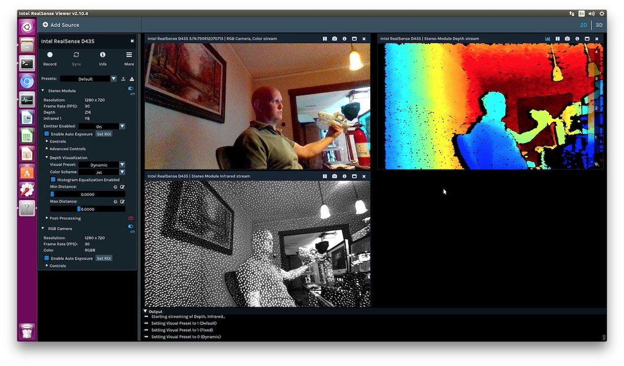This screenshot has width=624, height=366.
Task: Take snapshot of Depth stream
Action: tap(567, 39)
